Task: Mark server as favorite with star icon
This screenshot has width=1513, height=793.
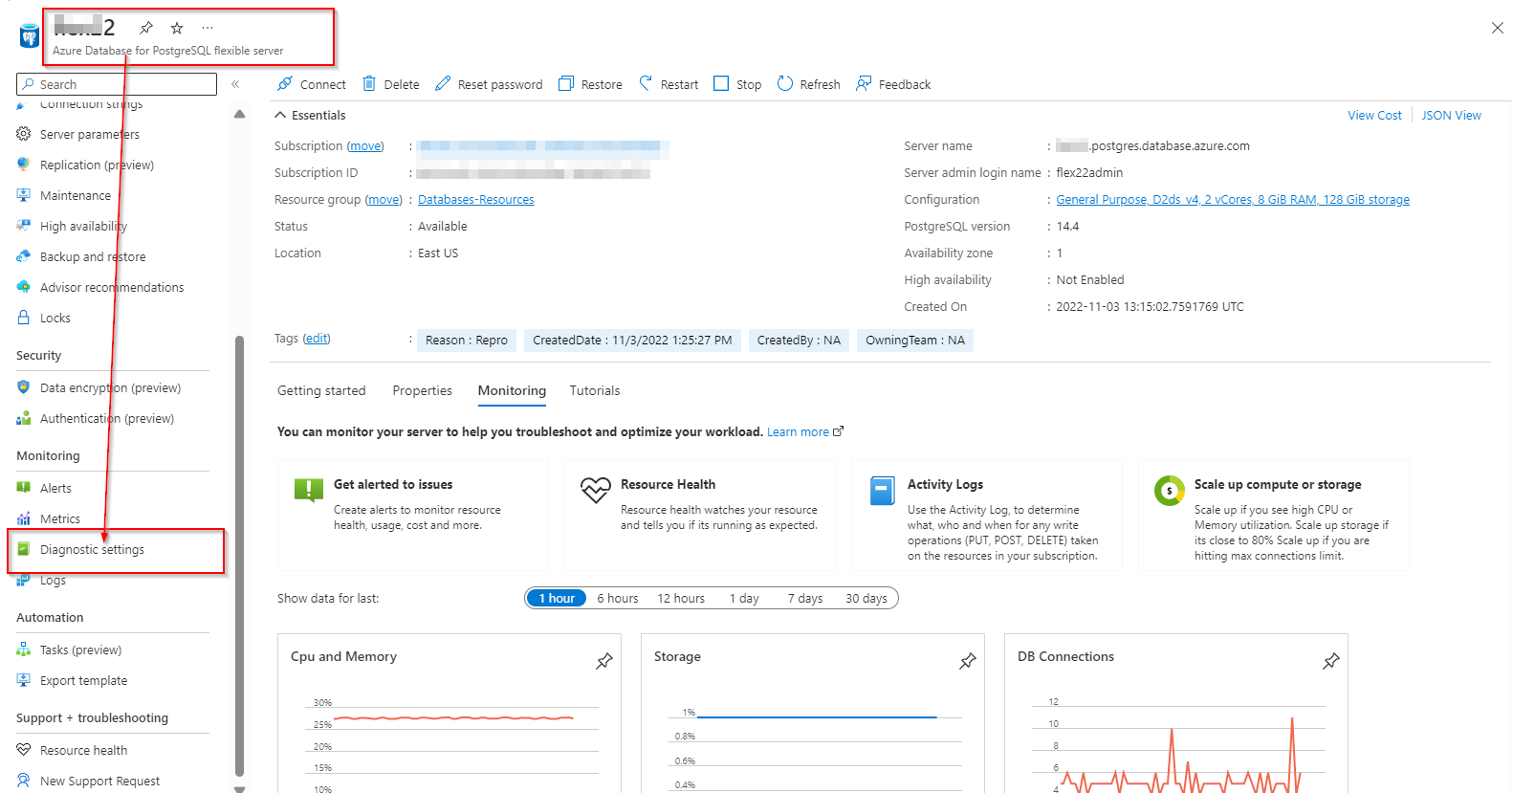Action: [177, 28]
